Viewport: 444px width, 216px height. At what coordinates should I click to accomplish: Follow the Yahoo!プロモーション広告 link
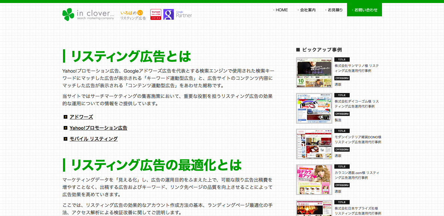pyautogui.click(x=98, y=128)
